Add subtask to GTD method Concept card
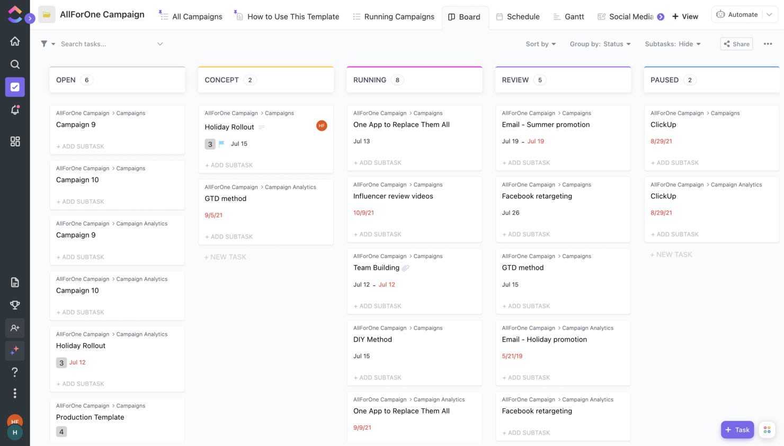This screenshot has width=784, height=446. (x=229, y=236)
